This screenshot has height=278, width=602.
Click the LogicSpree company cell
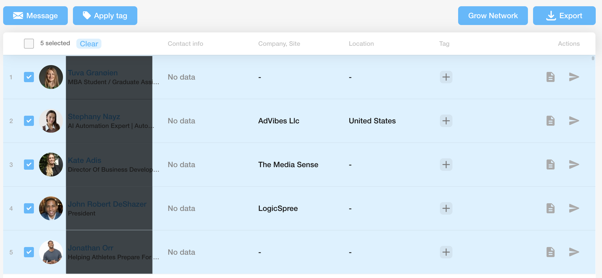click(x=278, y=208)
